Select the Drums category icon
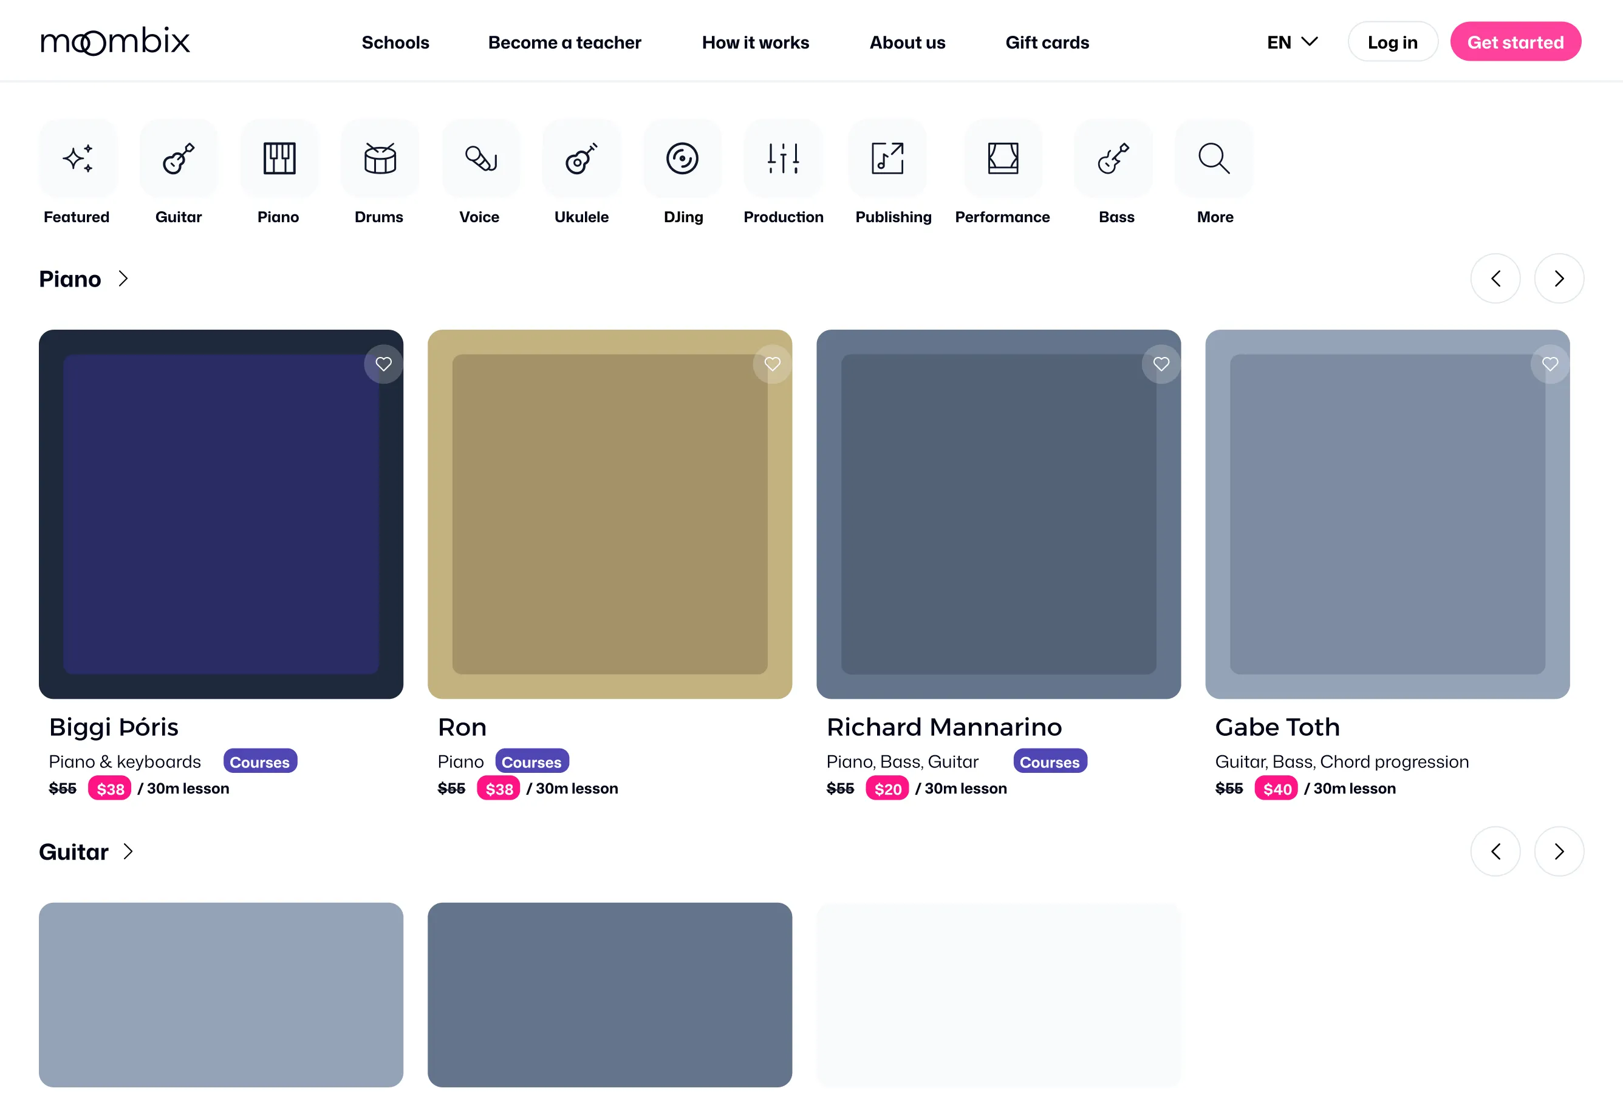Image resolution: width=1623 pixels, height=1108 pixels. coord(380,158)
